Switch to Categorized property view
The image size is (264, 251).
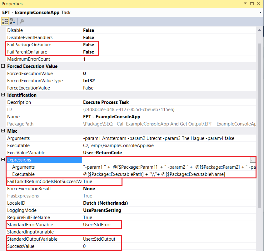pyautogui.click(x=5, y=21)
